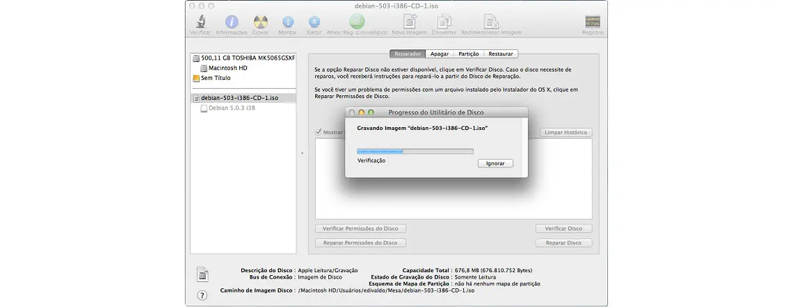Click the Ignorar button in progress dialog
793x307 pixels.
495,164
